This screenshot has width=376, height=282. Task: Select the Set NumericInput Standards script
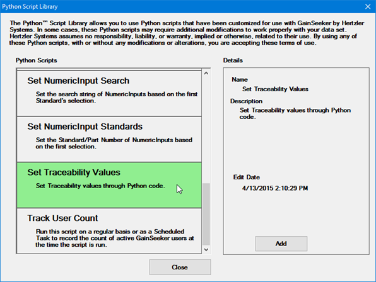pos(109,140)
